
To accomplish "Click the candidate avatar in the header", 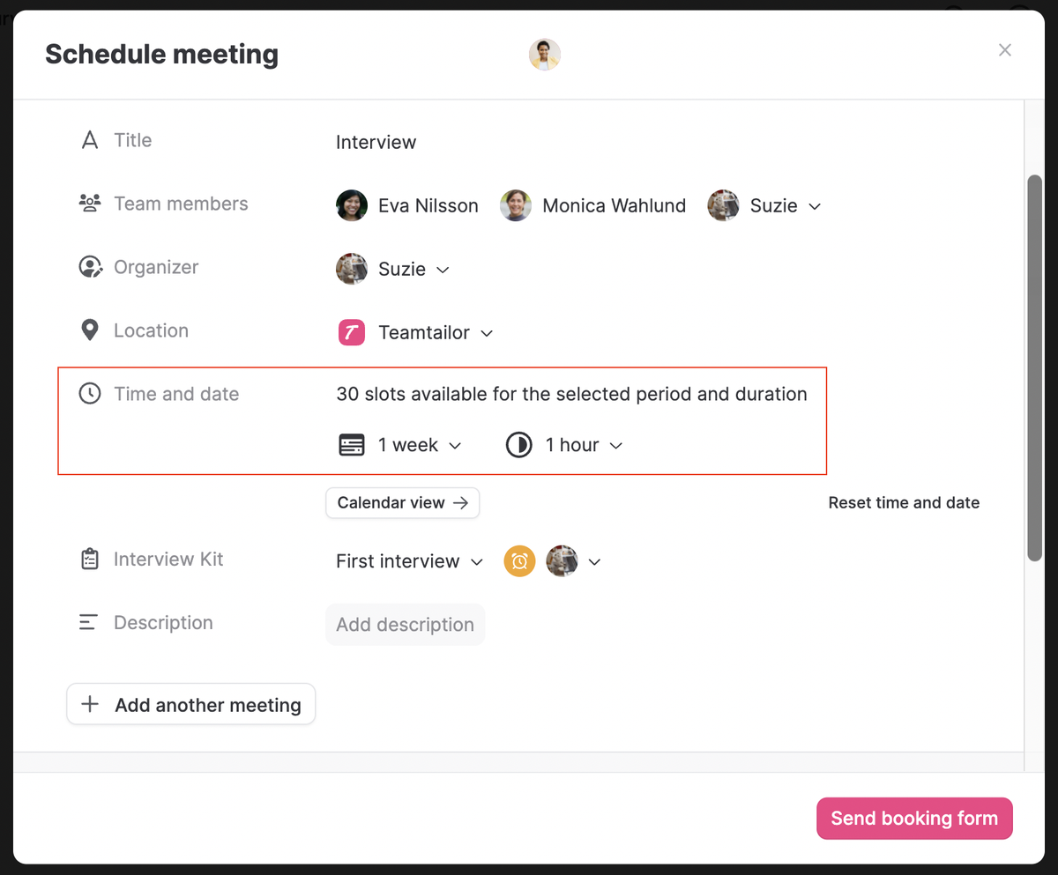I will tap(545, 55).
